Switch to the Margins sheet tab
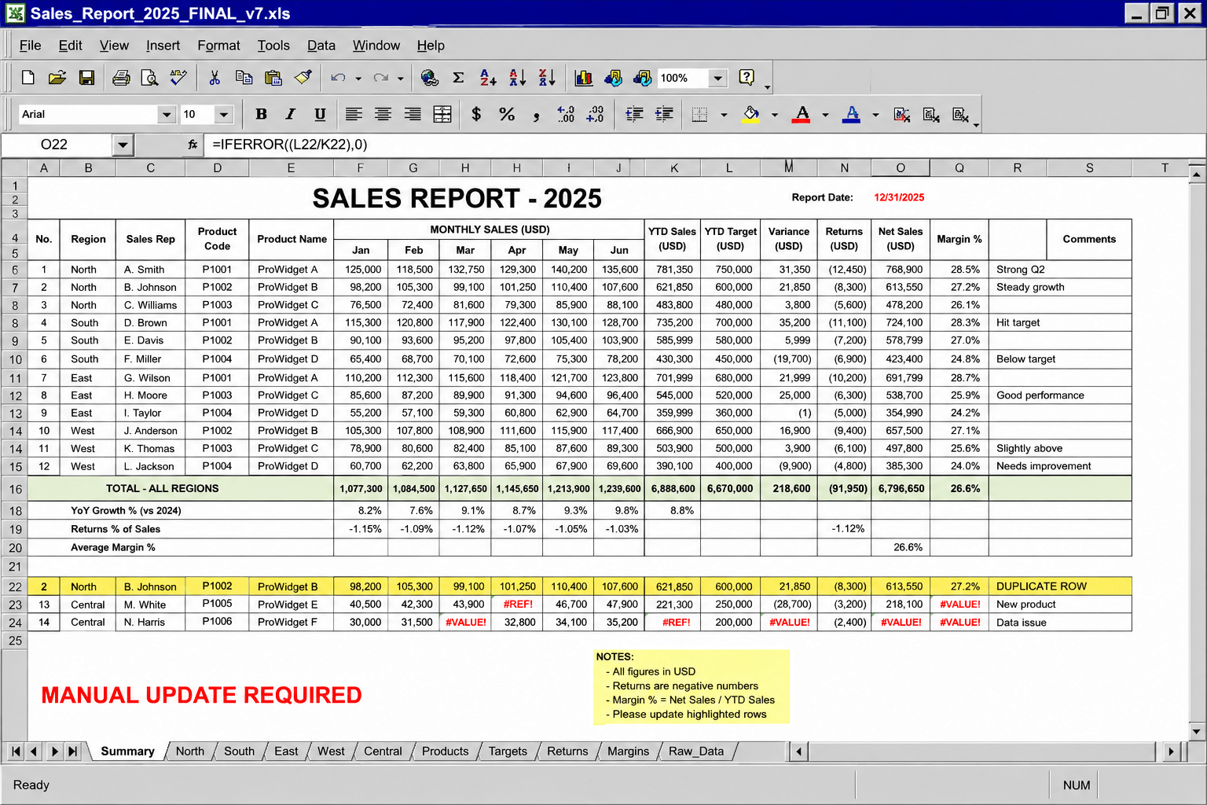 point(628,752)
